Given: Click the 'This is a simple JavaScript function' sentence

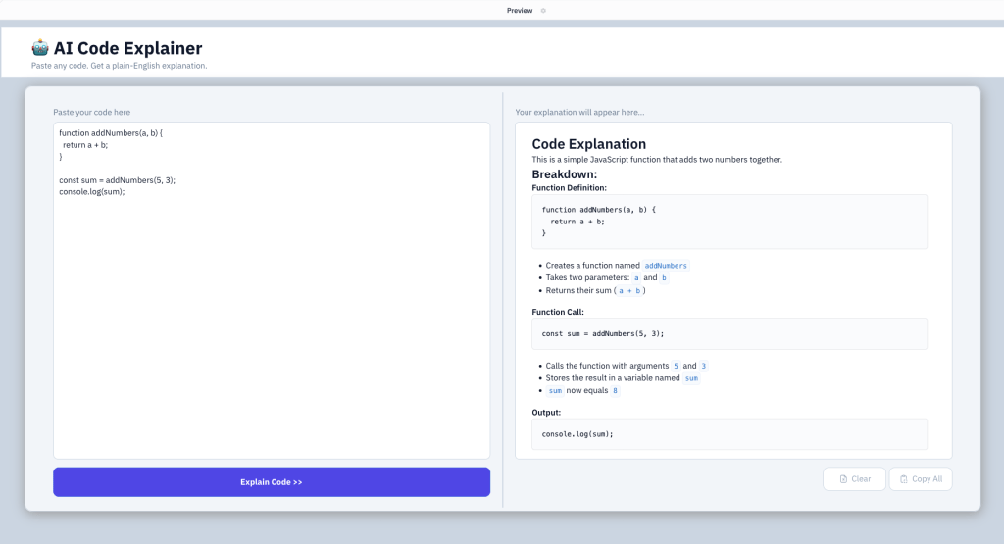Looking at the screenshot, I should pos(657,160).
